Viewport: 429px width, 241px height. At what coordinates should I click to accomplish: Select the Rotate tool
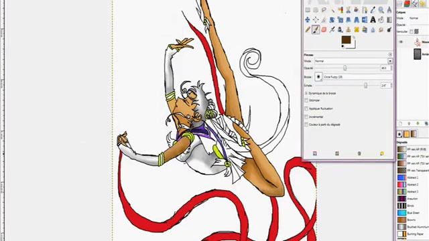332,19
